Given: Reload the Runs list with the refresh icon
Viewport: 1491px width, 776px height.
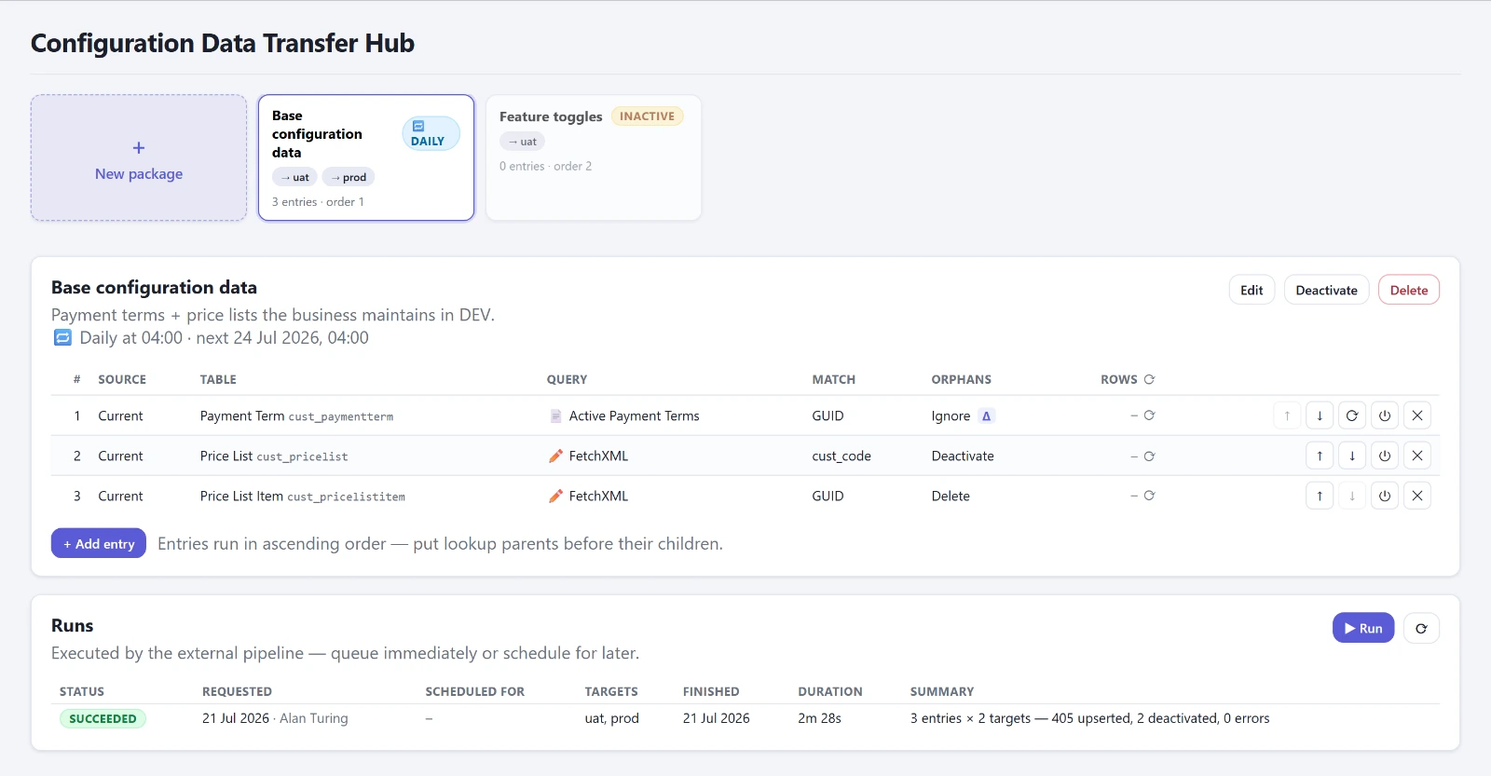Looking at the screenshot, I should tap(1421, 629).
